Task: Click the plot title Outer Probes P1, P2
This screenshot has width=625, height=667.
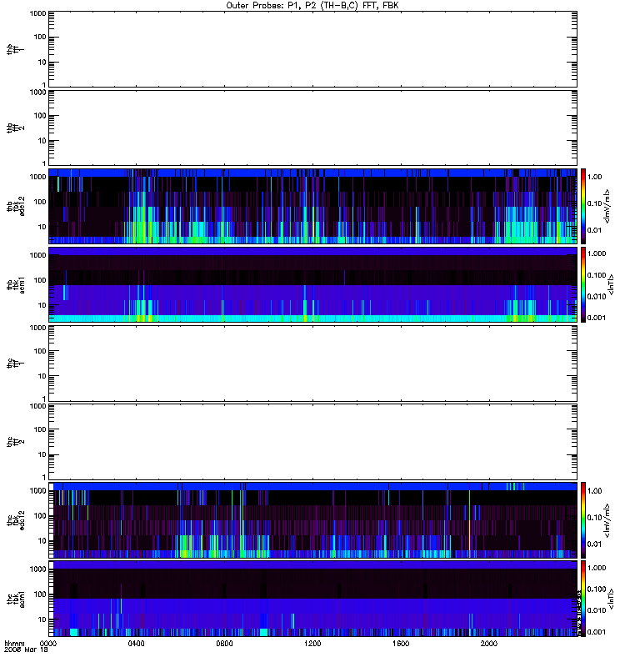Action: (x=312, y=6)
